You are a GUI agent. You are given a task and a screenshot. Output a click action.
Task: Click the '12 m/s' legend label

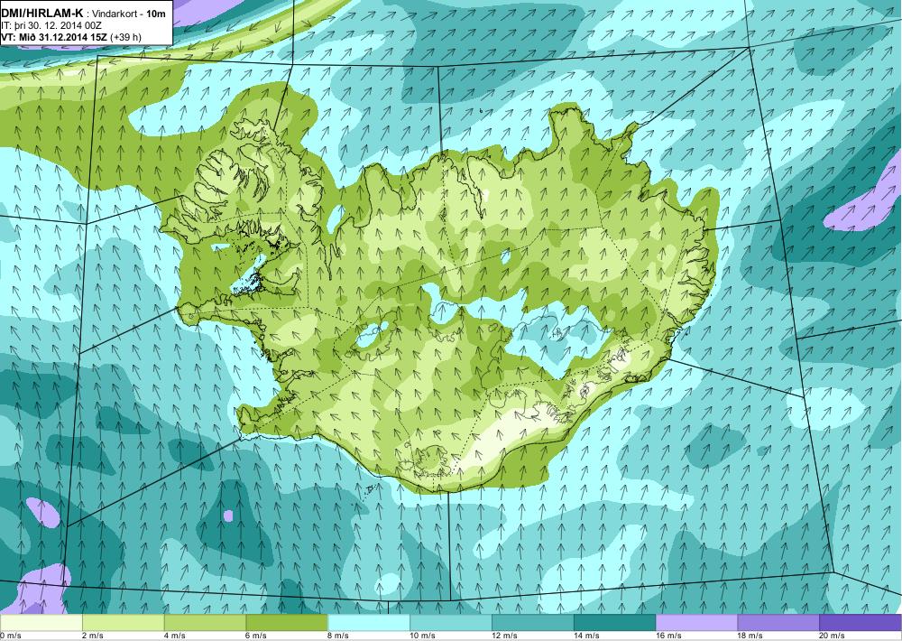pyautogui.click(x=505, y=636)
